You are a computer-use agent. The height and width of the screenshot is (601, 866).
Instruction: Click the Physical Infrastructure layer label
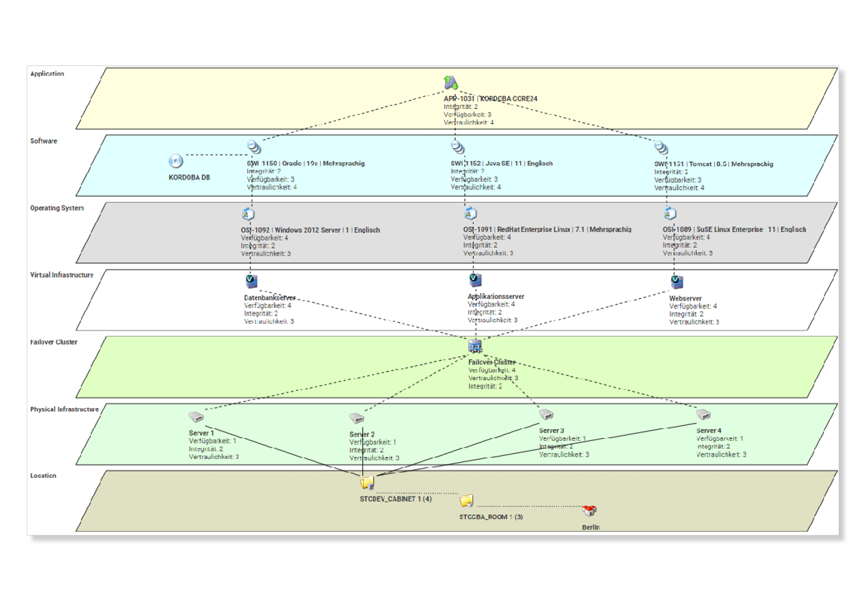pos(65,409)
